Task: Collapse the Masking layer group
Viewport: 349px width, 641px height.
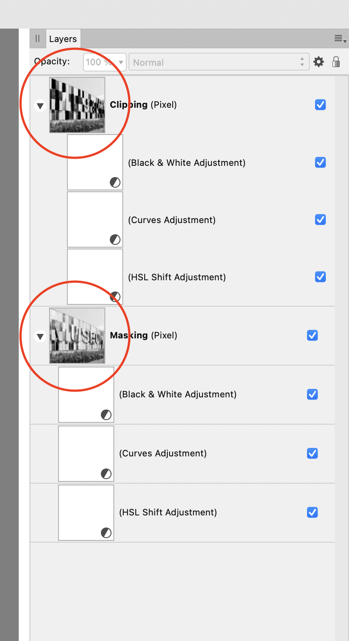Action: click(x=41, y=336)
